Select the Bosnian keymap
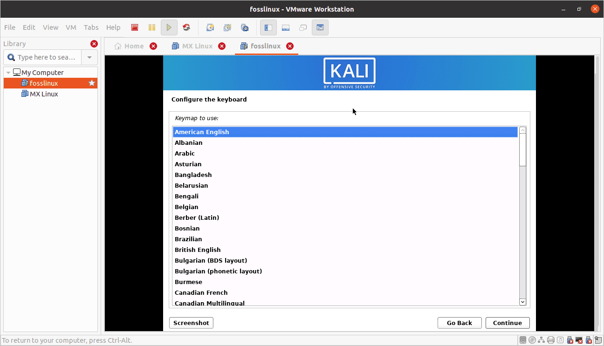The width and height of the screenshot is (604, 346). pyautogui.click(x=345, y=228)
